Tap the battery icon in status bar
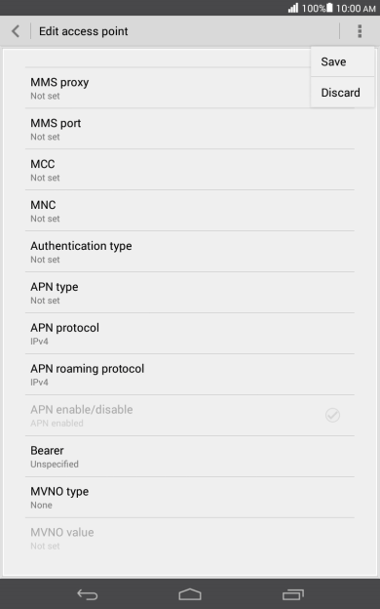380x609 pixels. (x=329, y=8)
